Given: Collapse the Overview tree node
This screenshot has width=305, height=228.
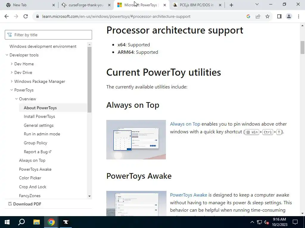Looking at the screenshot, I should [16, 99].
